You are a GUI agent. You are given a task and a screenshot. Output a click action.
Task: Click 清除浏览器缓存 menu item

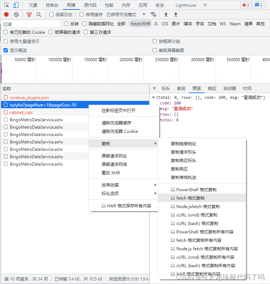(124, 123)
